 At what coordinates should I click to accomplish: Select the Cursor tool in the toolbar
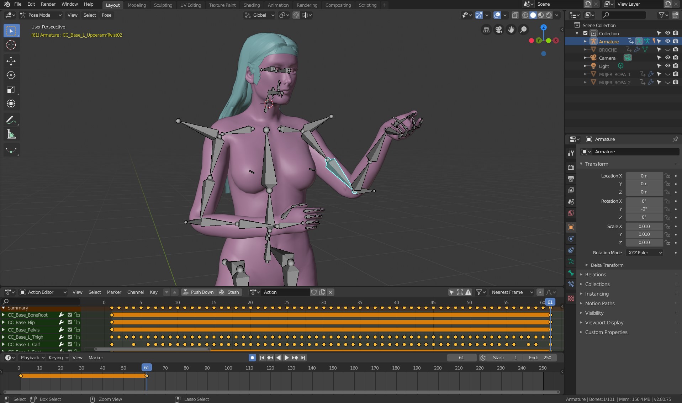point(11,45)
